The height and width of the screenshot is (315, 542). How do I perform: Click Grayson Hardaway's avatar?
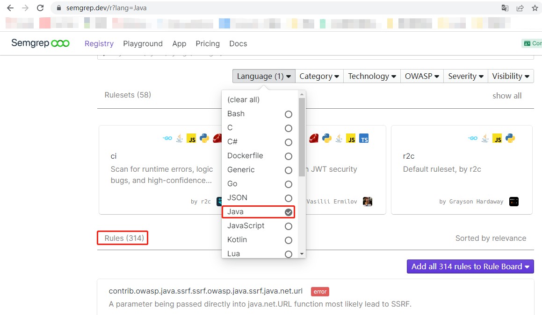point(514,202)
